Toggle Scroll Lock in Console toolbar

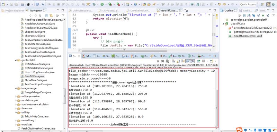tap(178, 61)
